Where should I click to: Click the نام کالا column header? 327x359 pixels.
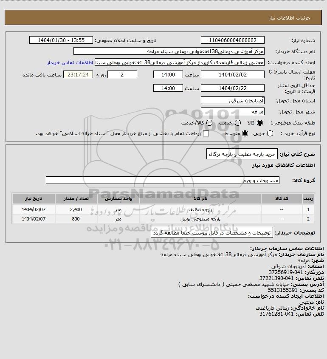coord(200,199)
